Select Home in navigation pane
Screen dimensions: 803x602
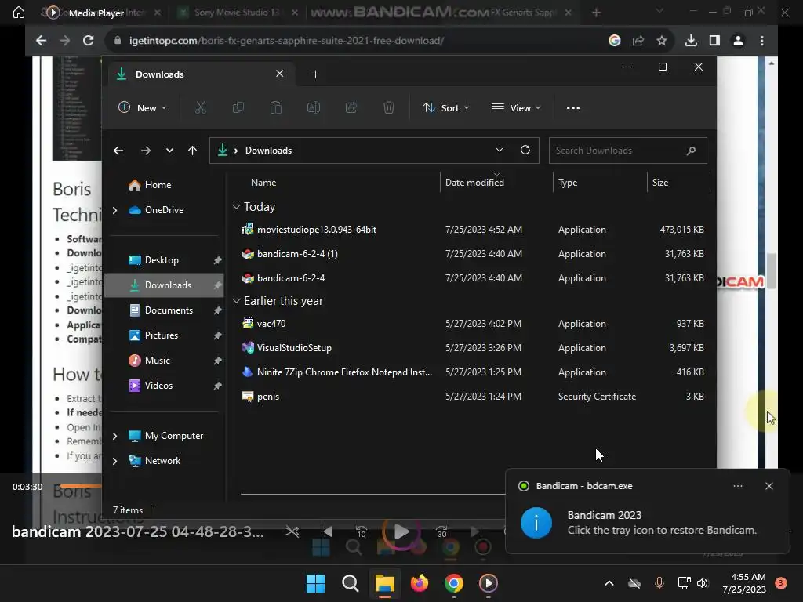164,185
